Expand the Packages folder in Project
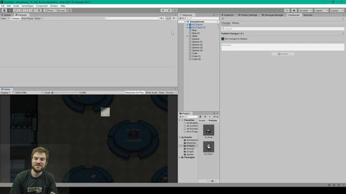This screenshot has width=346, height=194. coord(180,157)
